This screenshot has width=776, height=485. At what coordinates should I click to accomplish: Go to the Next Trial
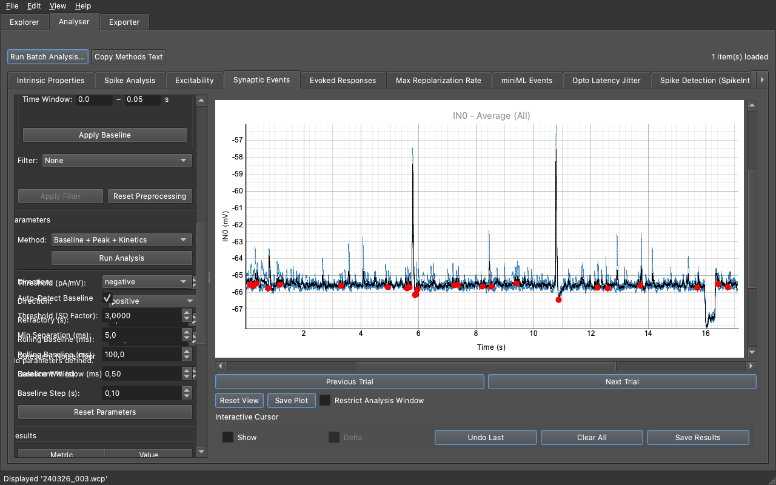pyautogui.click(x=622, y=382)
